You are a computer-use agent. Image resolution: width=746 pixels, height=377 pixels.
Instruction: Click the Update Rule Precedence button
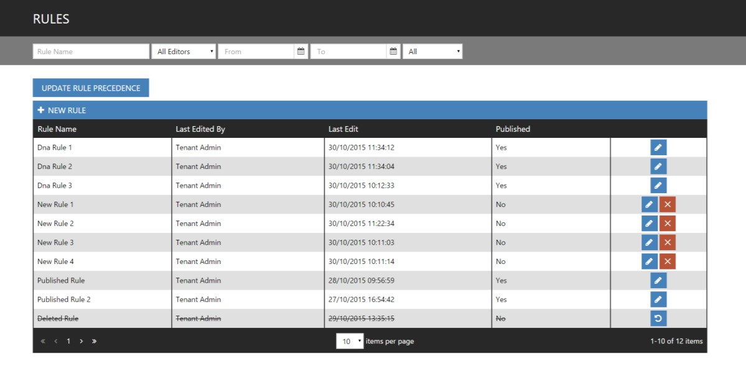click(91, 88)
